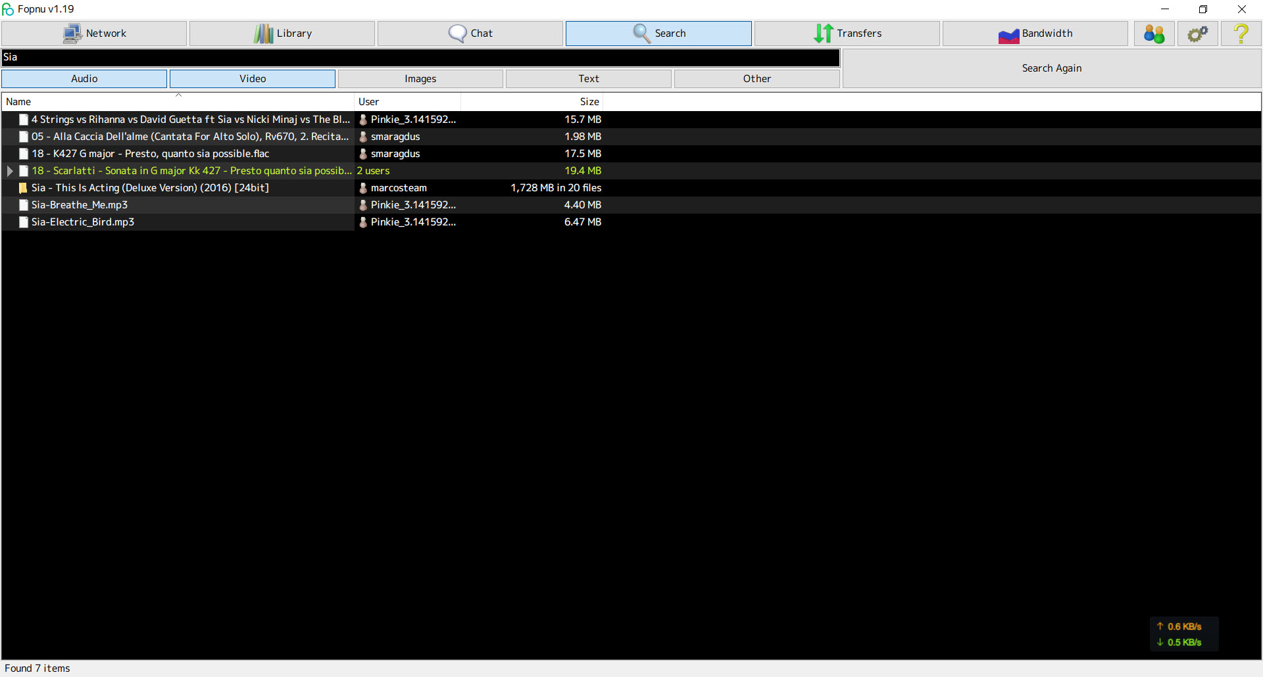1263x677 pixels.
Task: Switch to the Transfers tab
Action: point(847,34)
